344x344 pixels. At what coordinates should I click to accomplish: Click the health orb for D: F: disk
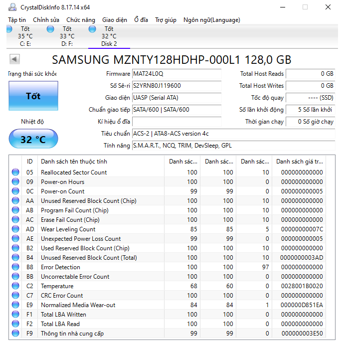click(50, 29)
